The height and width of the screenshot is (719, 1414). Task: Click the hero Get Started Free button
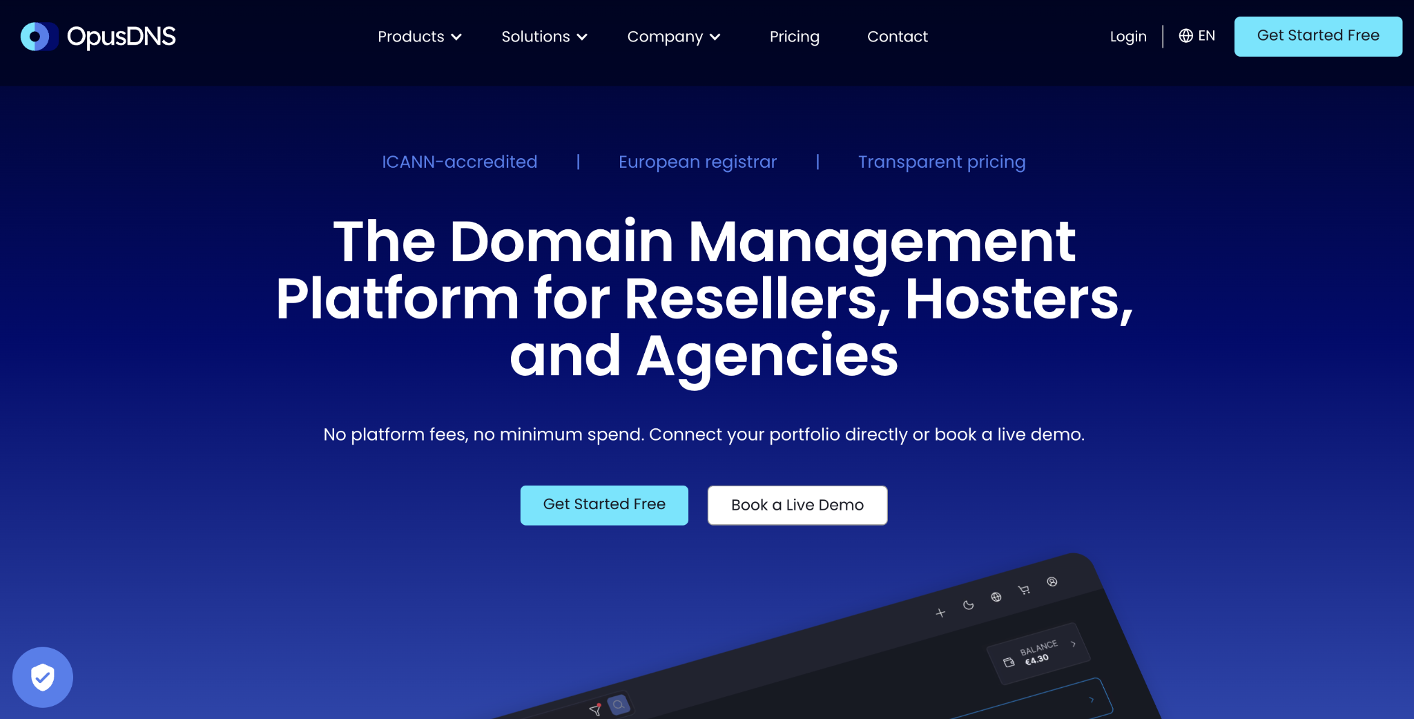[x=604, y=505]
